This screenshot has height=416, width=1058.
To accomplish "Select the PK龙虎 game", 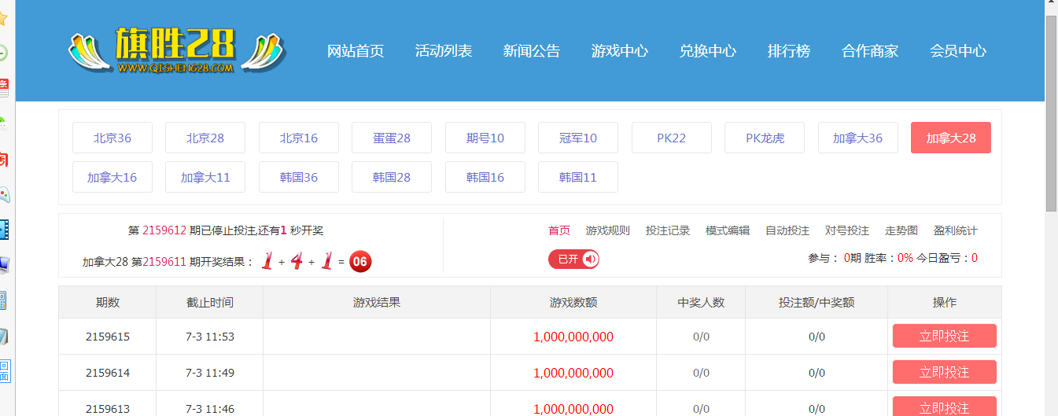I will [x=765, y=138].
